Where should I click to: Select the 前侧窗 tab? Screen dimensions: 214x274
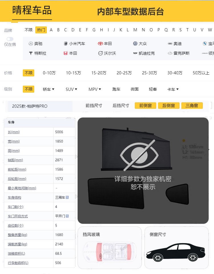pyautogui.click(x=145, y=106)
